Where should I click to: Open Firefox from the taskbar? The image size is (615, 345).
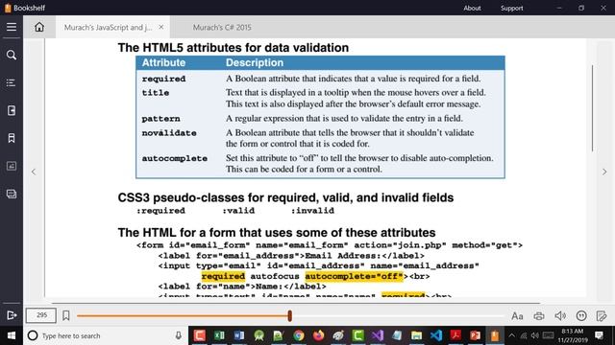318,335
